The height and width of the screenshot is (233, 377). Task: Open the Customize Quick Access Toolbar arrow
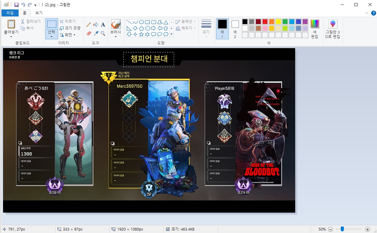tap(36, 5)
